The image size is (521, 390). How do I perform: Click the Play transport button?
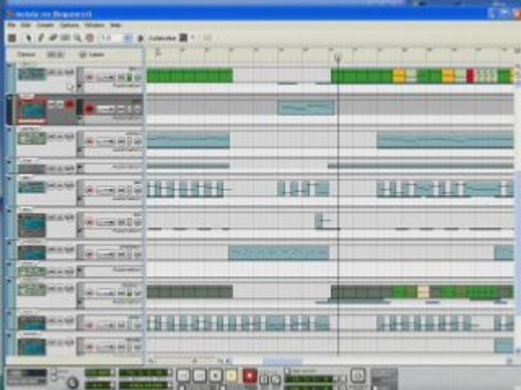pyautogui.click(x=232, y=375)
